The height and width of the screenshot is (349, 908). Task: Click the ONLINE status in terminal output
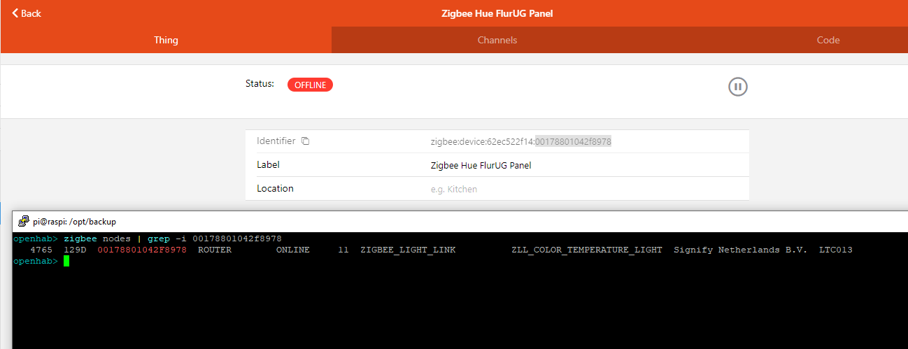click(x=293, y=250)
